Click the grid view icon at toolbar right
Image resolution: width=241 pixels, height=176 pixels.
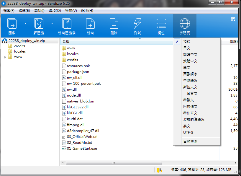coord(233,19)
